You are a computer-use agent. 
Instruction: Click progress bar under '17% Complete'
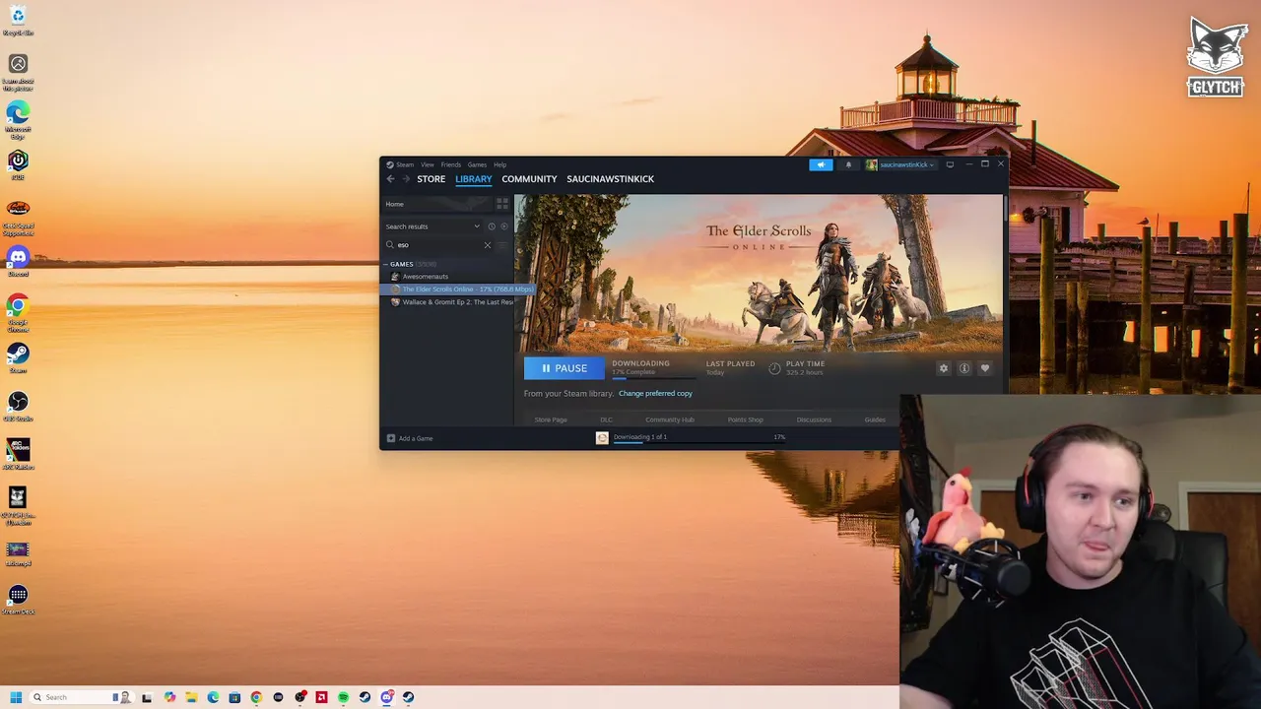tap(653, 378)
